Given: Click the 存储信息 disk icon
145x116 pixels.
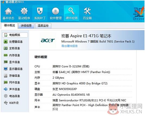Looking at the screenshot, I should coord(6,76).
